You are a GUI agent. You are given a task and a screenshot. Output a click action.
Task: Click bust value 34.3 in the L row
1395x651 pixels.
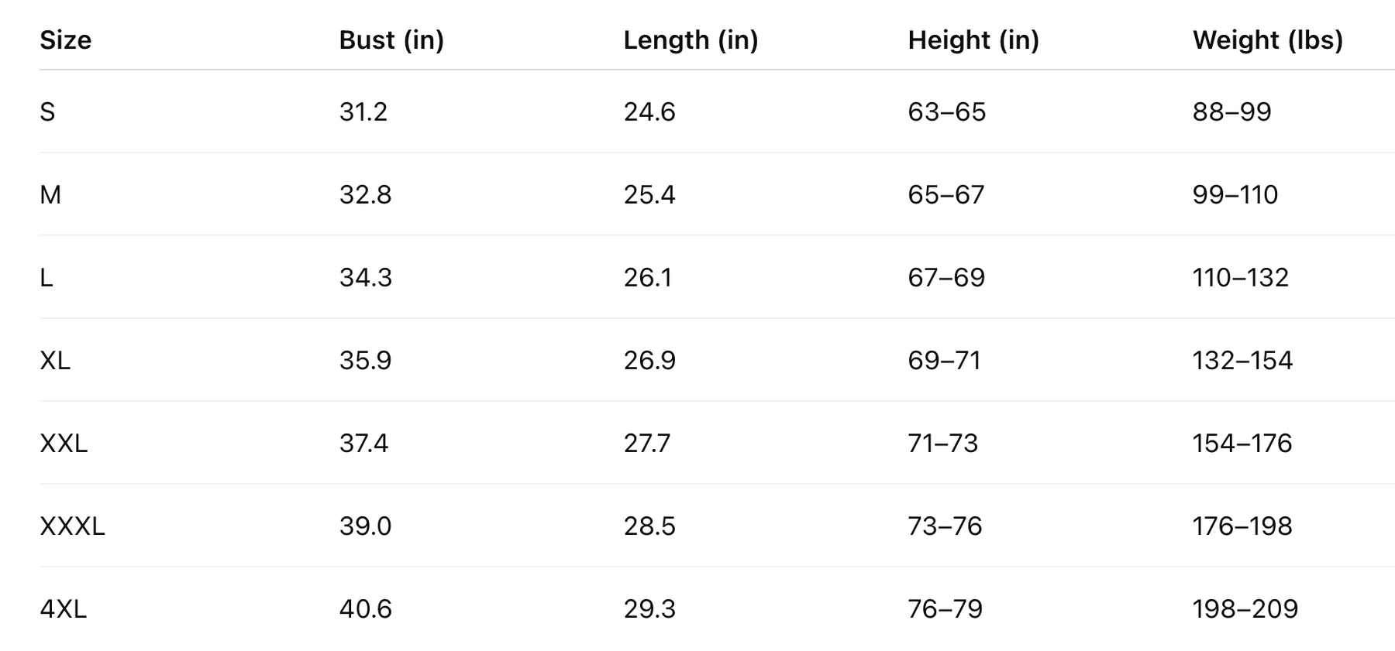pos(366,278)
